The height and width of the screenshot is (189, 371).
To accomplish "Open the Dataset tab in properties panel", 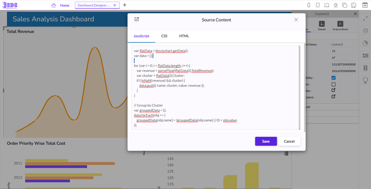I will [322, 25].
